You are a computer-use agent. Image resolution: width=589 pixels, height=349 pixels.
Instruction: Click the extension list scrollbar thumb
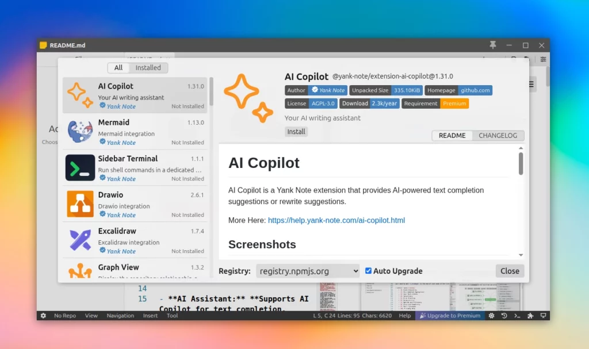coord(212,91)
